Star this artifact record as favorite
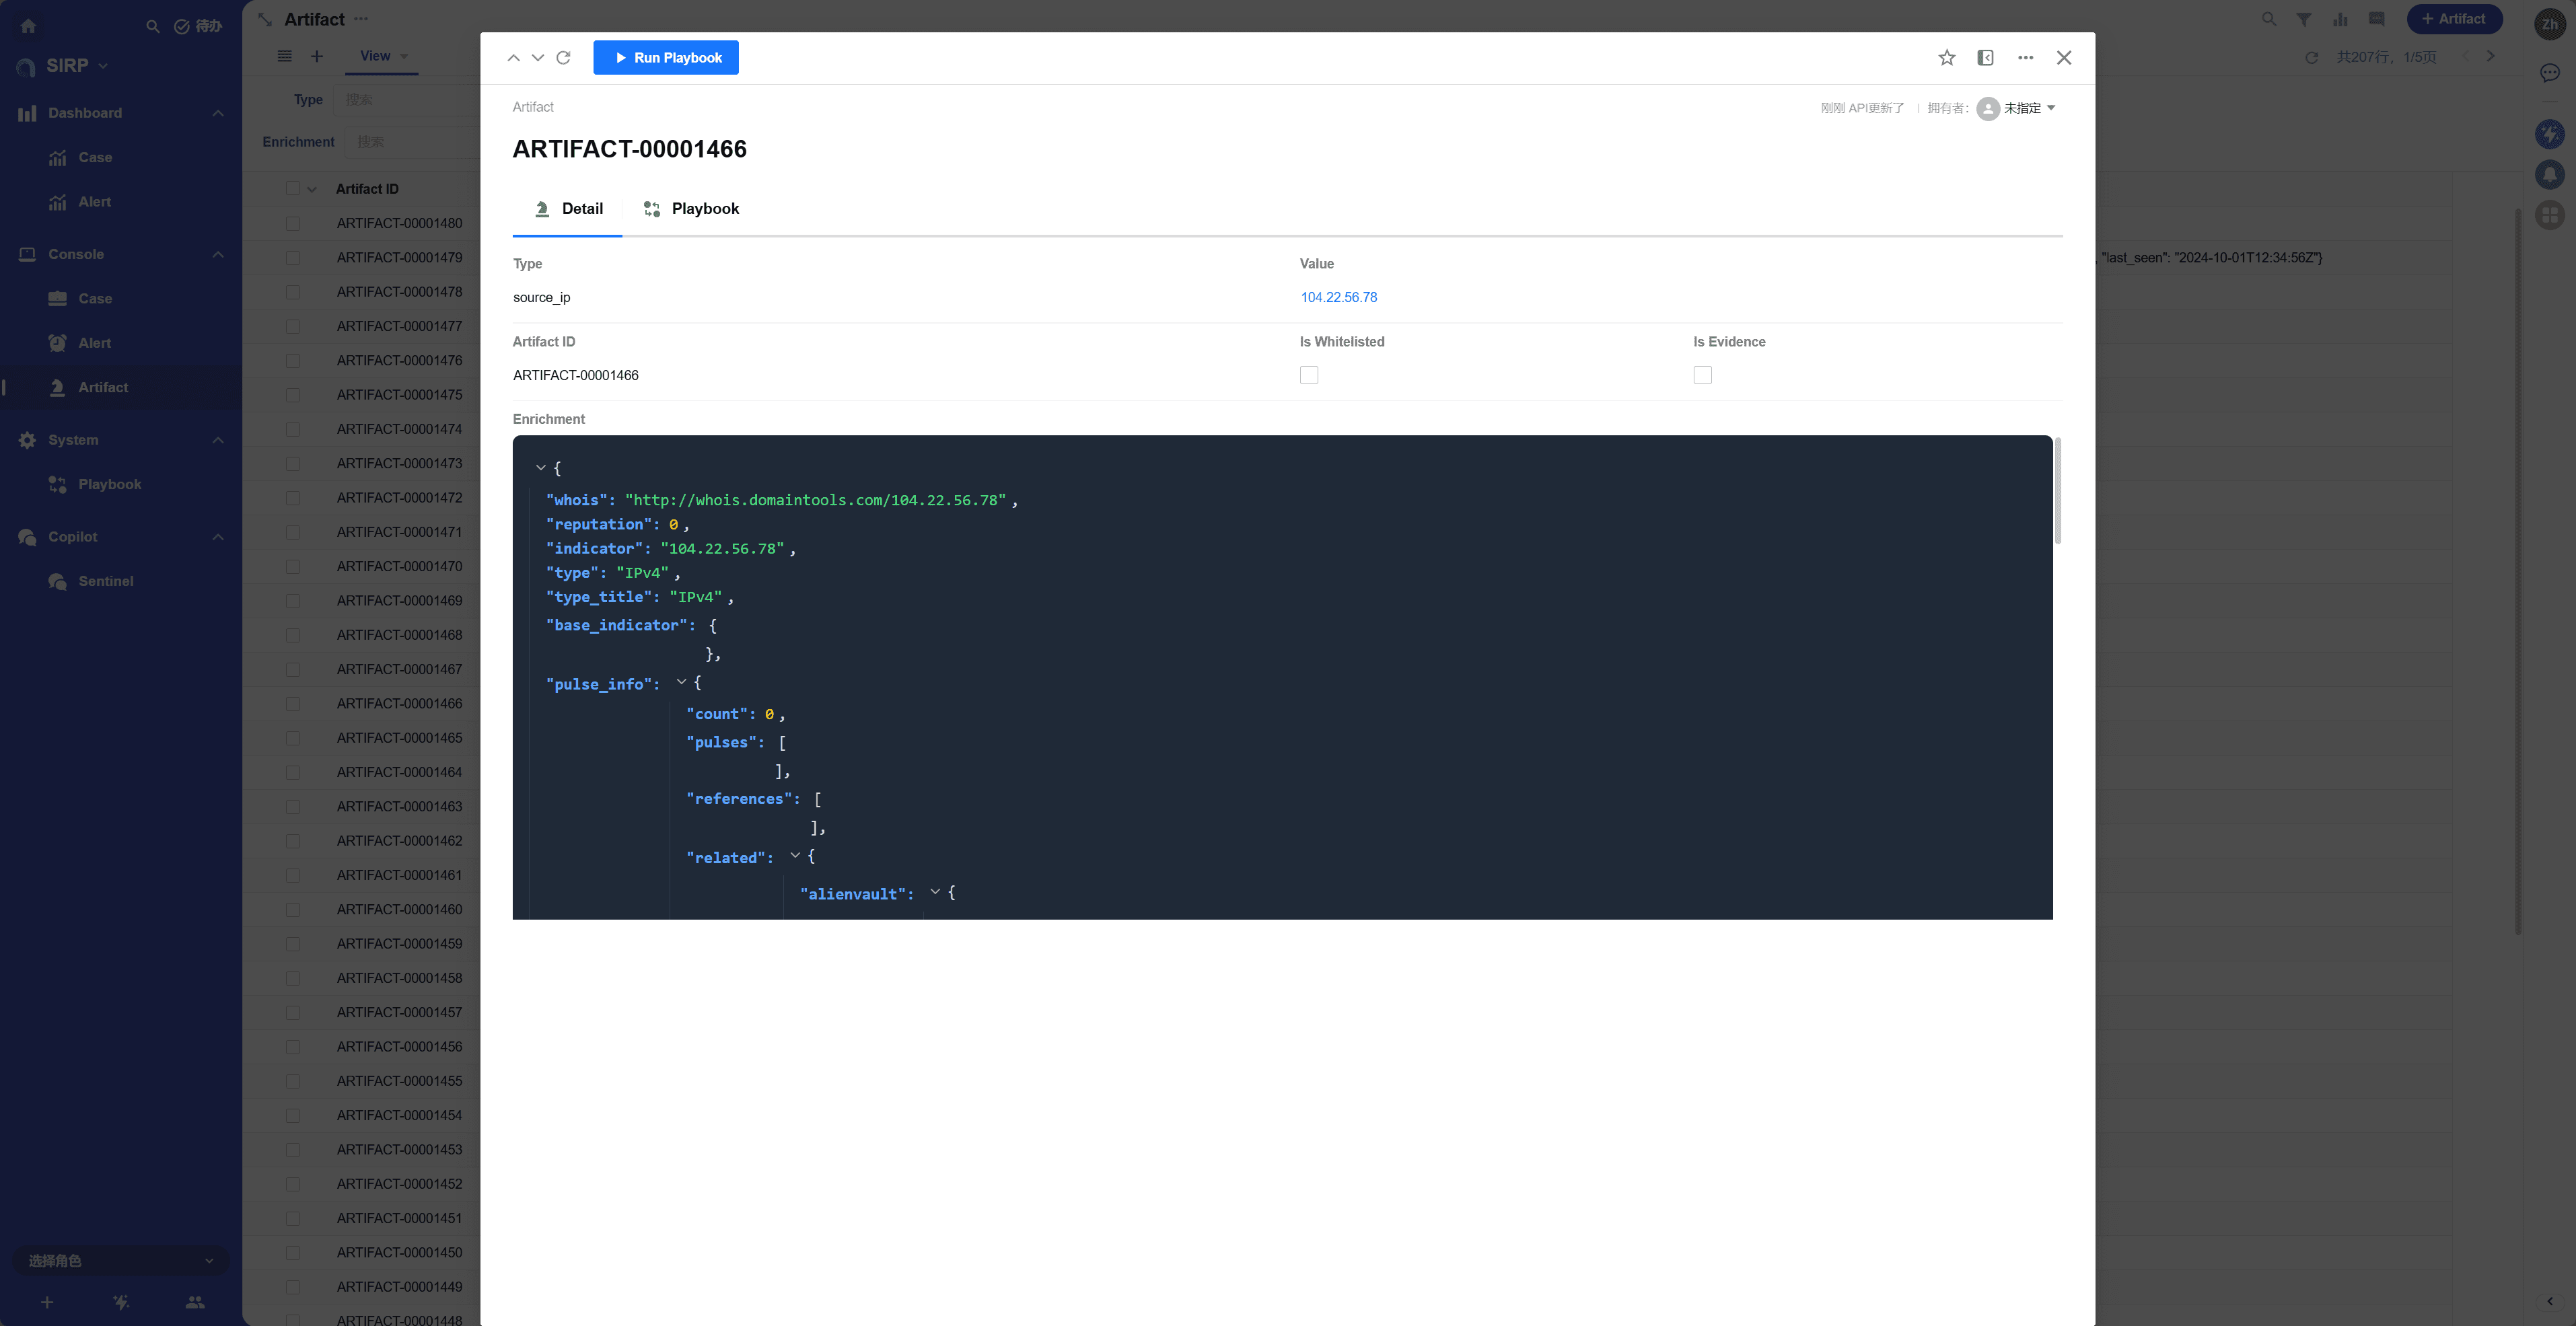 [1946, 58]
